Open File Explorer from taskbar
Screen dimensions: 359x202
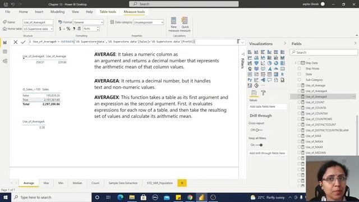tap(132, 197)
